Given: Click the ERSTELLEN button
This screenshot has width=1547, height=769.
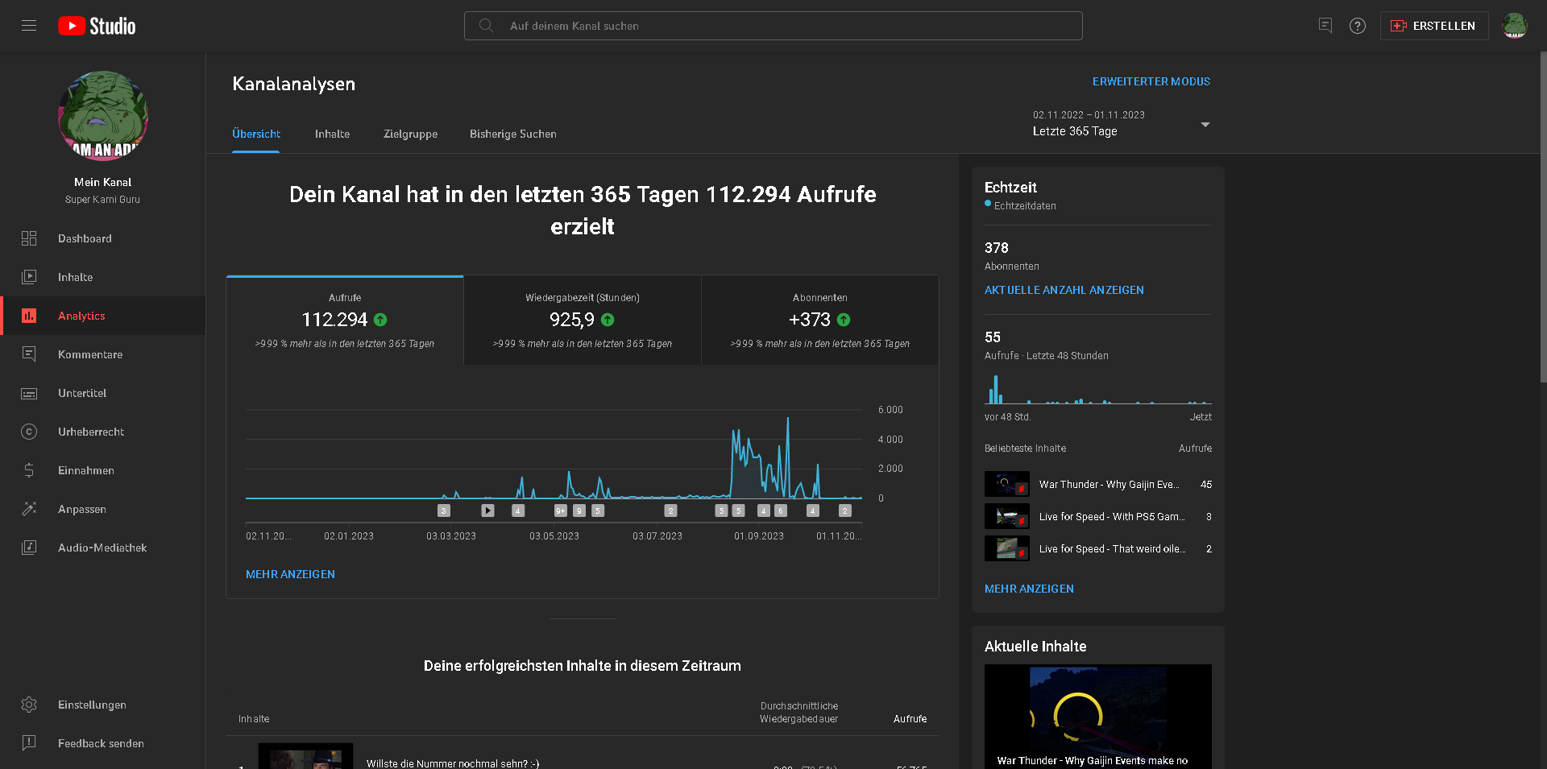Looking at the screenshot, I should coord(1434,26).
